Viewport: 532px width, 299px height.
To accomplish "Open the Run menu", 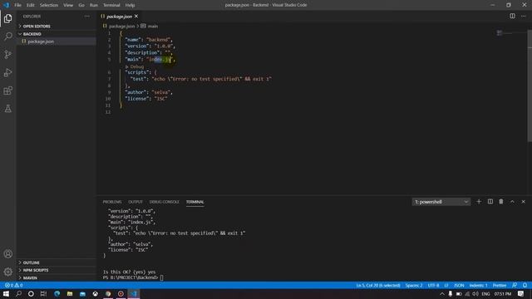I will (94, 5).
